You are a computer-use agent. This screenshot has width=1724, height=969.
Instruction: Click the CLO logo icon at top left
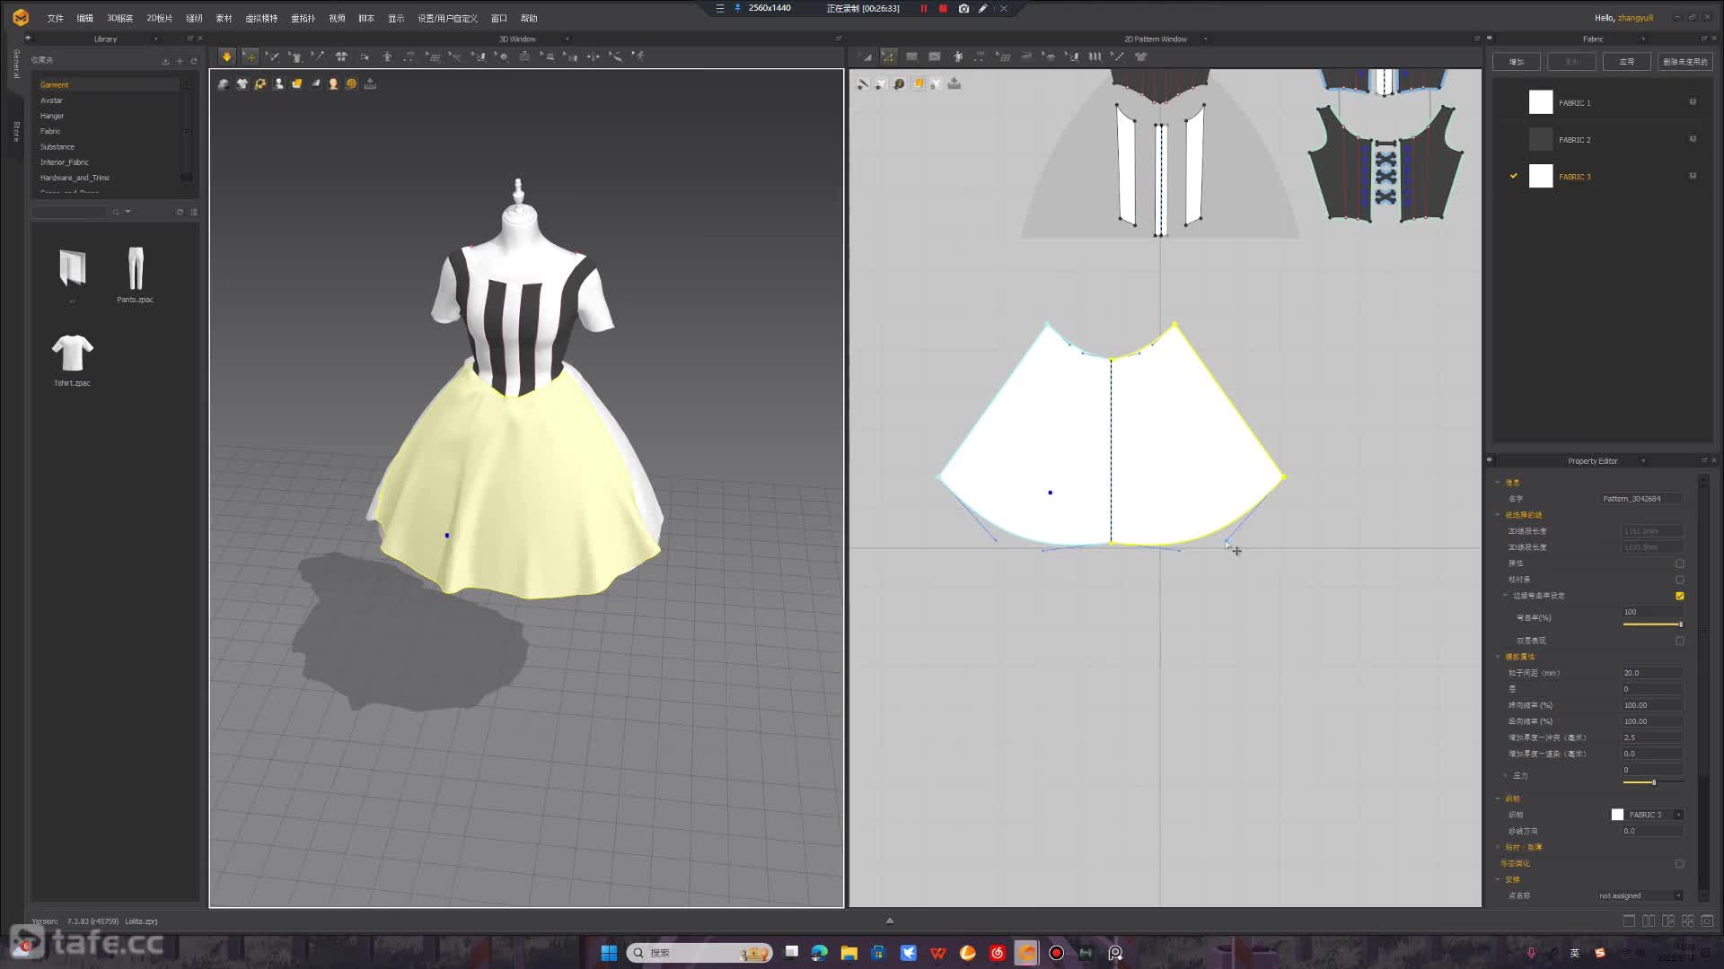[21, 17]
